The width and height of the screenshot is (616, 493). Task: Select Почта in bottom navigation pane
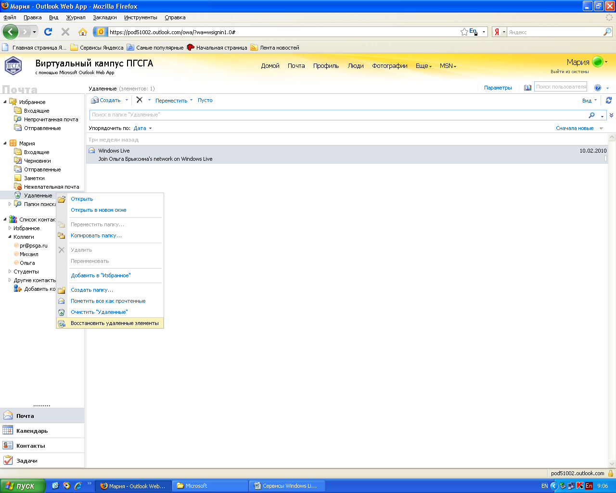click(x=42, y=415)
